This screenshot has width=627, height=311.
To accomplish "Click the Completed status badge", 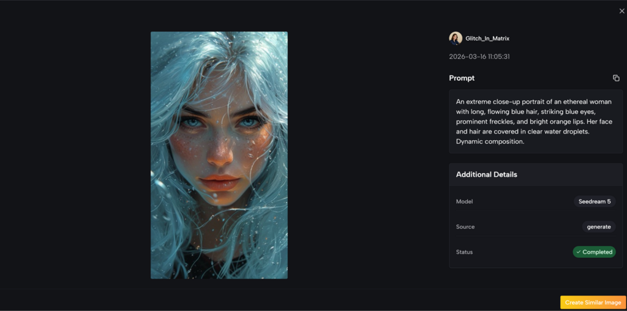I will tap(594, 252).
